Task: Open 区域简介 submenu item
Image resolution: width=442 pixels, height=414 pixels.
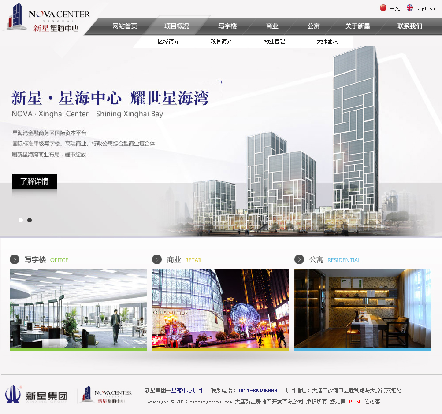Action: point(168,41)
